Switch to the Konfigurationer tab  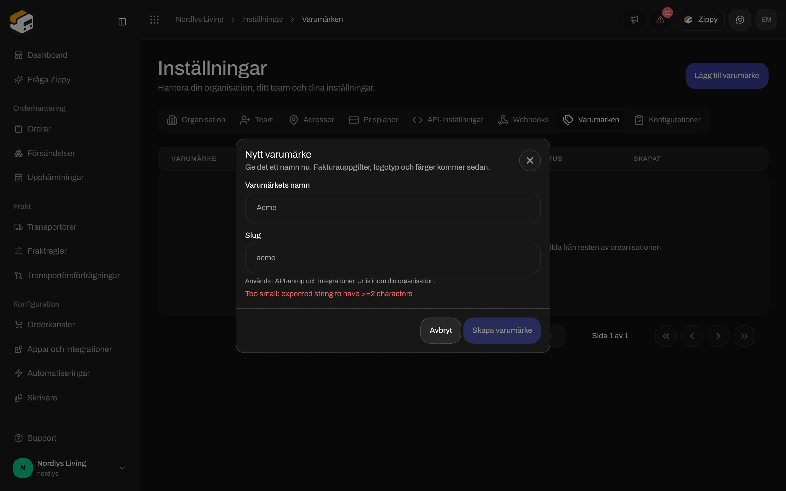pos(668,120)
